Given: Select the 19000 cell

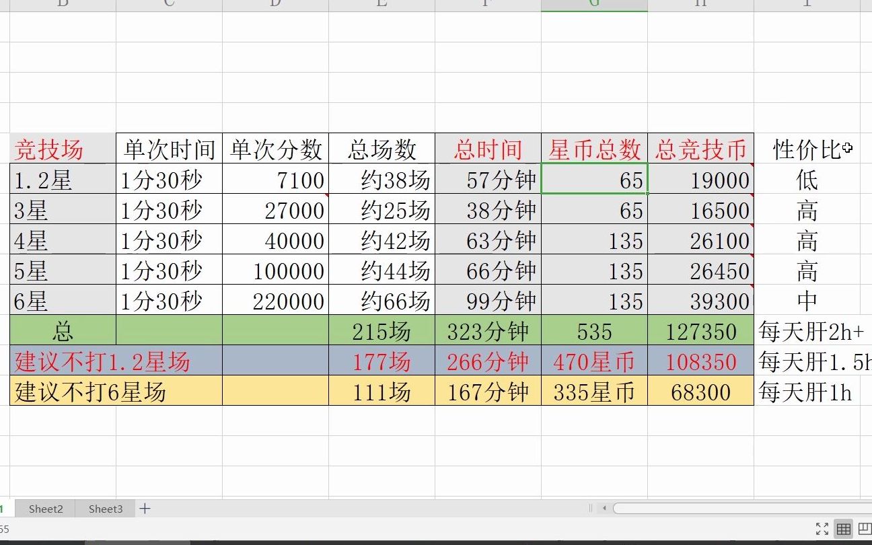Looking at the screenshot, I should tap(700, 179).
